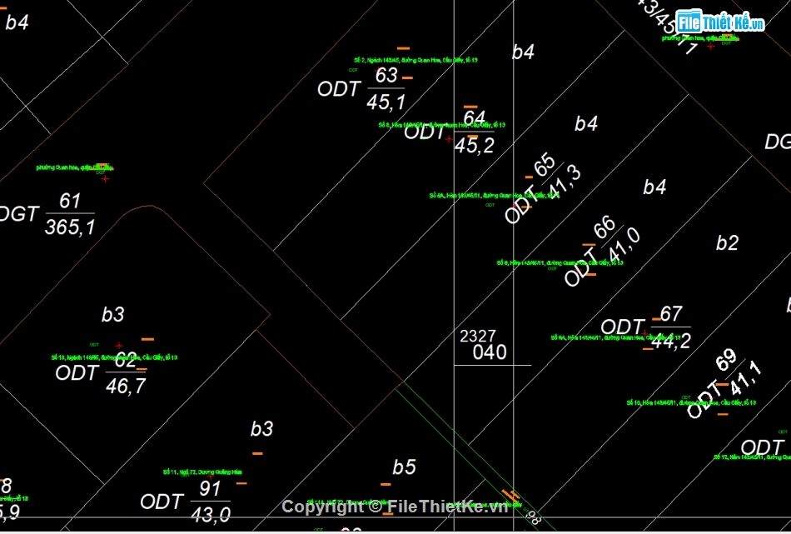Image resolution: width=791 pixels, height=534 pixels.
Task: Select the area value "45,1"
Action: [386, 102]
